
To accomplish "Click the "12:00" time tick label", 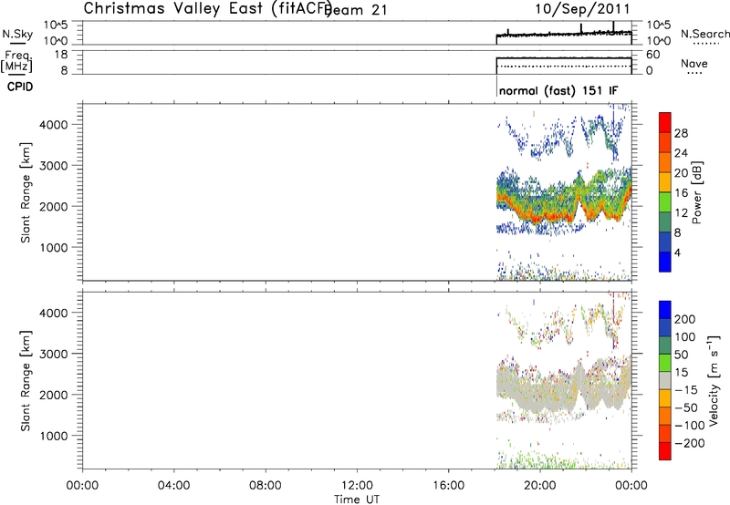I will coord(357,486).
